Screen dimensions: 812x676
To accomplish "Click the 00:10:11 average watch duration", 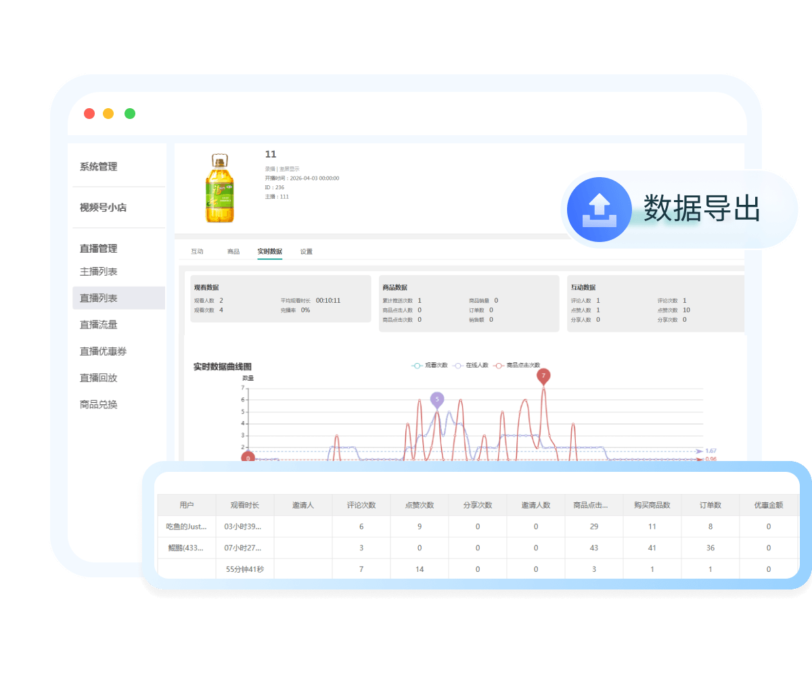I will click(328, 300).
